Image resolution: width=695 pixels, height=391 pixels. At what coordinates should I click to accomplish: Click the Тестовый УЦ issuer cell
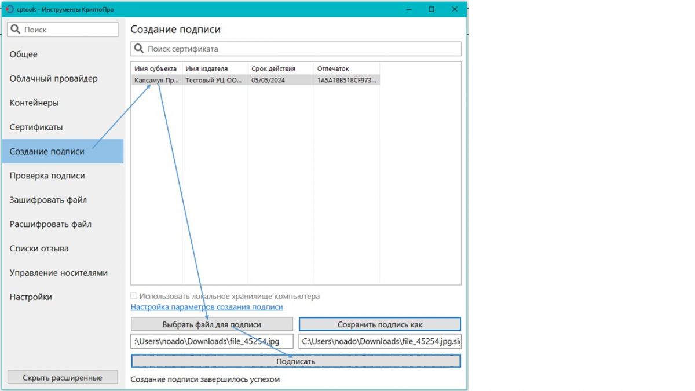coord(215,81)
